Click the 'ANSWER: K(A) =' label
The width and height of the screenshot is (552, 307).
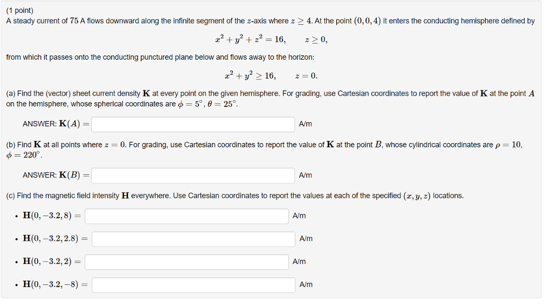pos(56,124)
